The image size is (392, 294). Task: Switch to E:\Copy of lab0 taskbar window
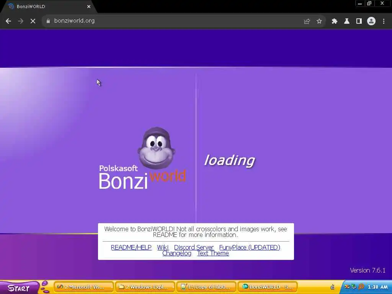[206, 287]
